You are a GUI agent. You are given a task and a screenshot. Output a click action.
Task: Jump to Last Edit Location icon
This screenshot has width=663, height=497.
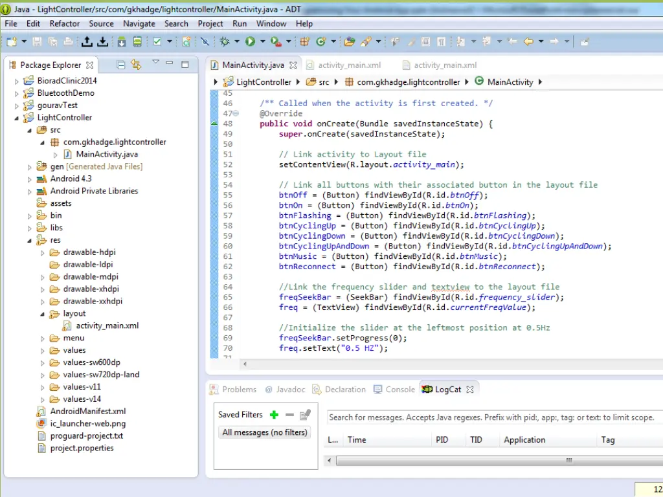512,41
